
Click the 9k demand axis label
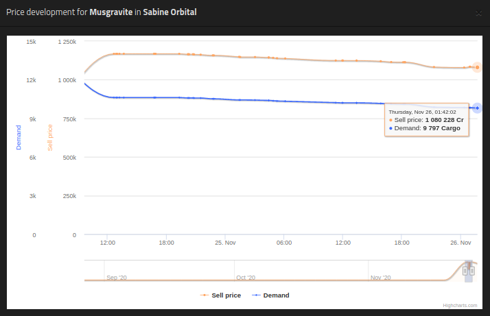32,119
